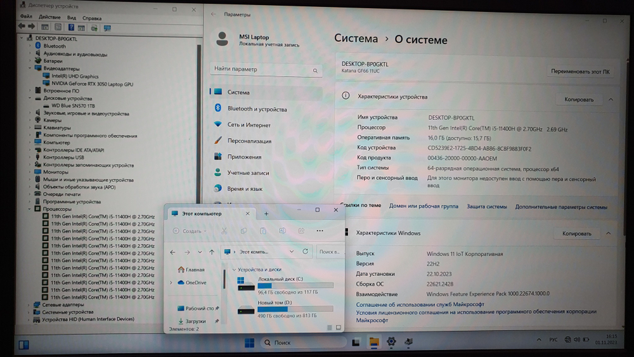Viewport: 634px width, 357px height.
Task: Click the back arrow in Device Manager toolbar
Action: tap(22, 28)
